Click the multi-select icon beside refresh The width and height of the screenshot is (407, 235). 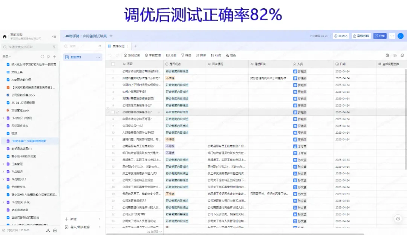pyautogui.click(x=48, y=56)
